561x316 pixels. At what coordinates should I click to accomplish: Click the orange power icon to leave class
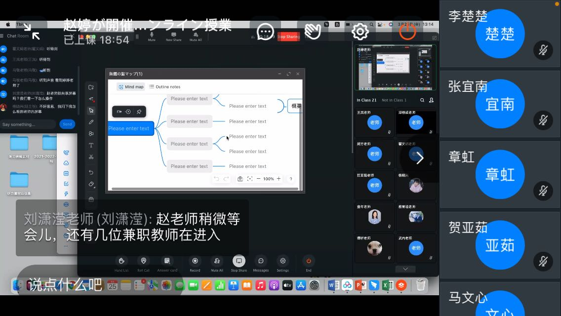pos(407,32)
